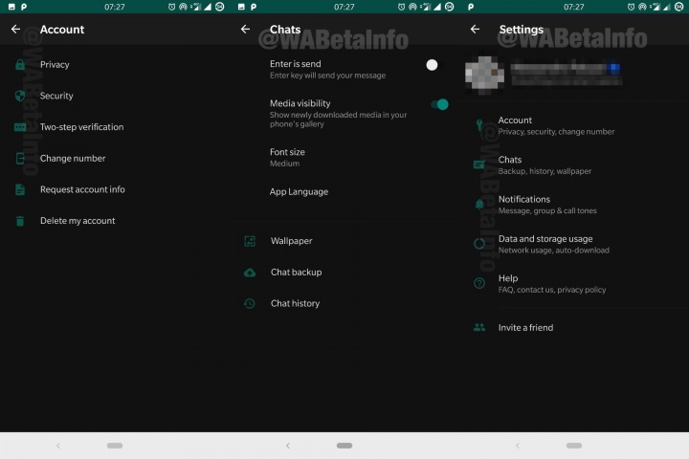Open the profile picture in Settings
The image size is (689, 459).
[x=484, y=76]
